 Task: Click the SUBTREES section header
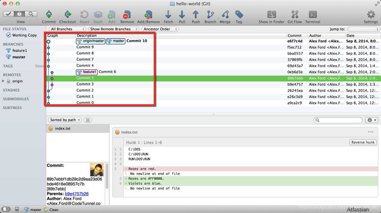tap(12, 108)
